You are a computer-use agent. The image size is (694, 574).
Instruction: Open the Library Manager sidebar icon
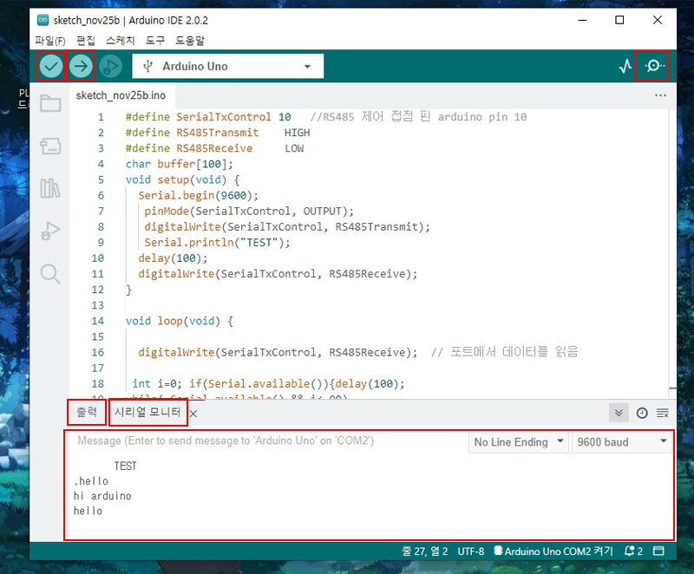[50, 188]
